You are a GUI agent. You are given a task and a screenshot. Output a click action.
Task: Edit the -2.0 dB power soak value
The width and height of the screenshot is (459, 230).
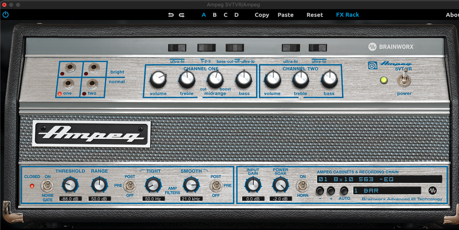click(281, 199)
